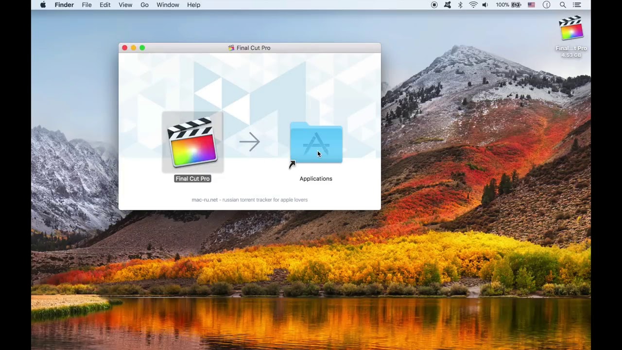Viewport: 622px width, 350px height.
Task: Open the View menu
Action: point(125,5)
